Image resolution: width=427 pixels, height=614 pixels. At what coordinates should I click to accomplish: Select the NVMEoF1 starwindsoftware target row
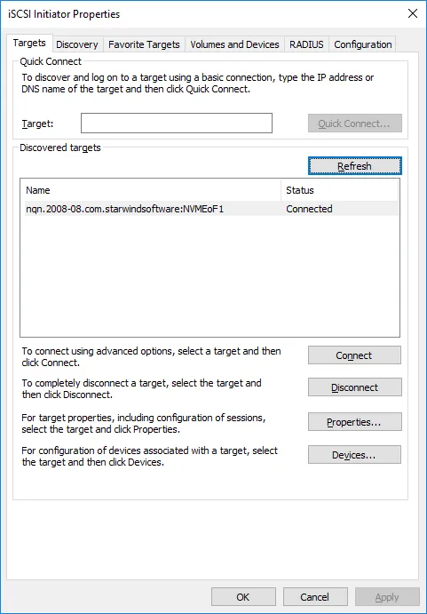pos(211,209)
